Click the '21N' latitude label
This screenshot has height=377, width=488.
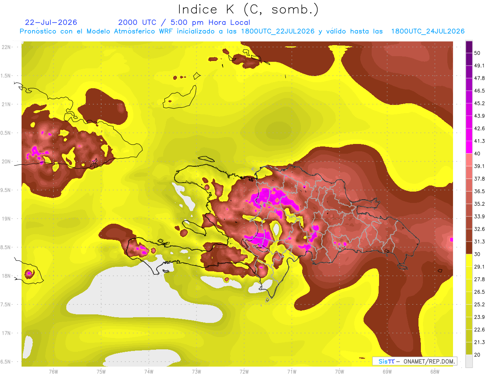tap(6, 104)
